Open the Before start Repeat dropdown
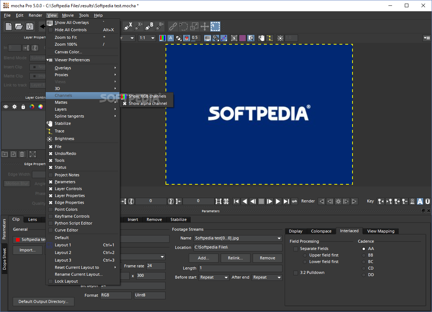The image size is (432, 312). [214, 277]
